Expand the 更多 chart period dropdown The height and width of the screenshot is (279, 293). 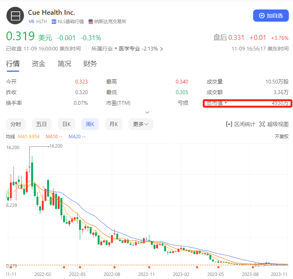click(x=141, y=124)
